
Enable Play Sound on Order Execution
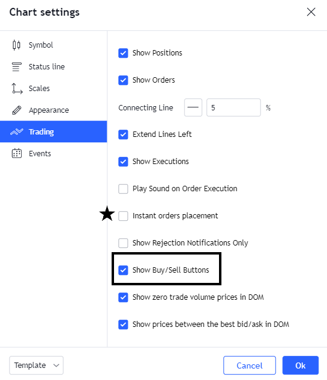tap(123, 189)
